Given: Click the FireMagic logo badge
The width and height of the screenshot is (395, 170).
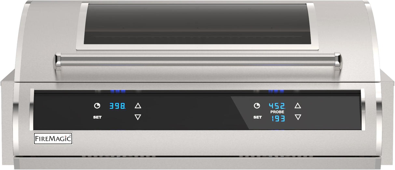Looking at the screenshot, I should 53,139.
